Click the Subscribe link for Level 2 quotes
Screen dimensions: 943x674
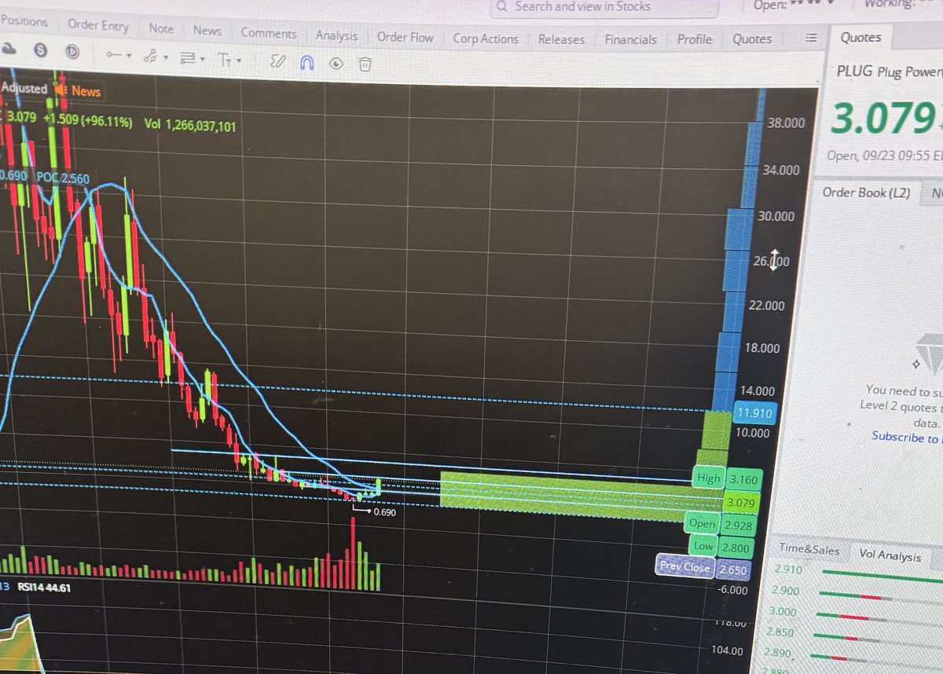pyautogui.click(x=900, y=437)
